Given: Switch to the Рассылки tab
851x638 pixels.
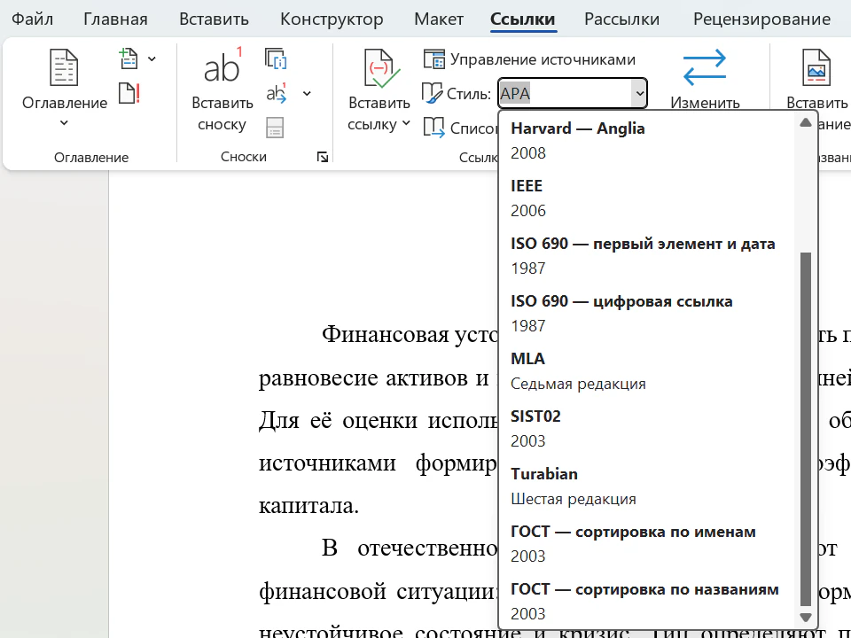Looking at the screenshot, I should pos(621,19).
